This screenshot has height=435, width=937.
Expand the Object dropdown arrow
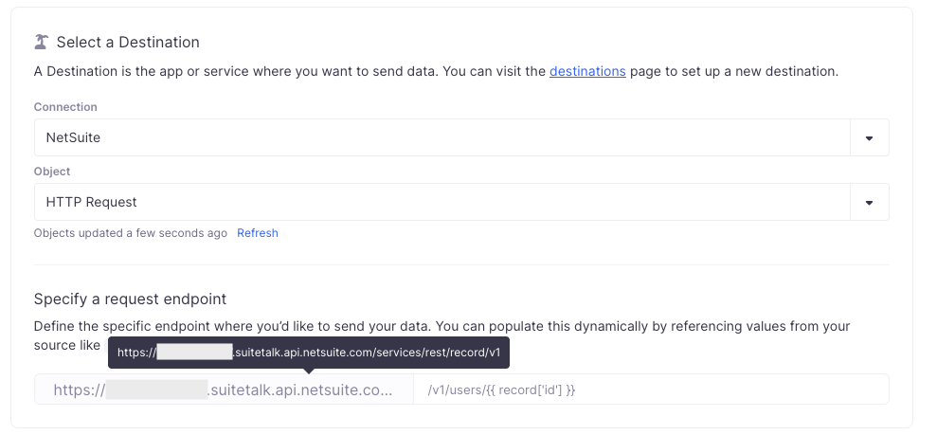point(869,202)
